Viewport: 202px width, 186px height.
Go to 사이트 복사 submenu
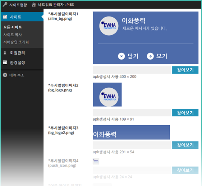point(13,34)
